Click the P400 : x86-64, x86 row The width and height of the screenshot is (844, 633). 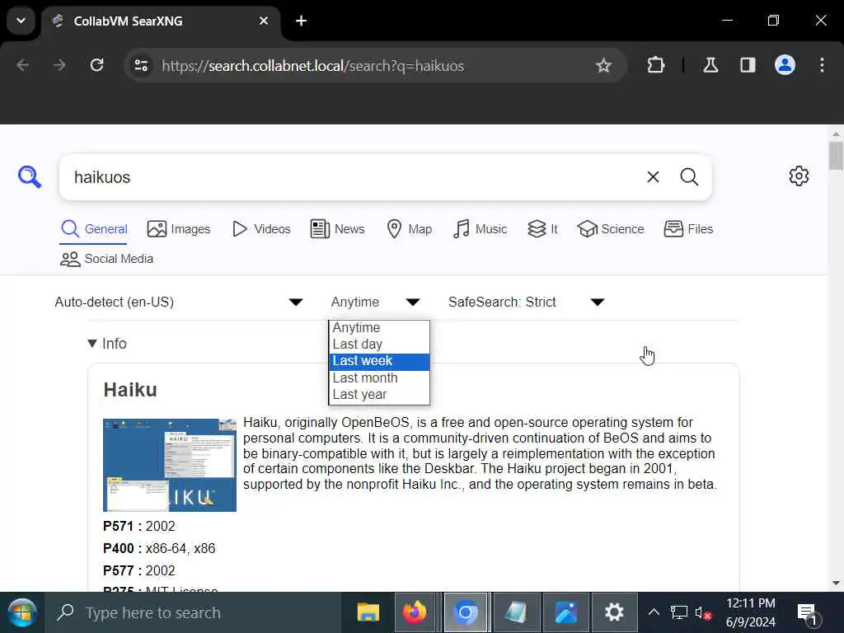pyautogui.click(x=159, y=548)
